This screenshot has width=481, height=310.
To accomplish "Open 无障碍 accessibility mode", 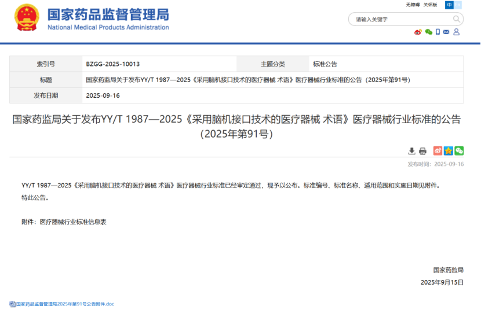I will 413,5.
